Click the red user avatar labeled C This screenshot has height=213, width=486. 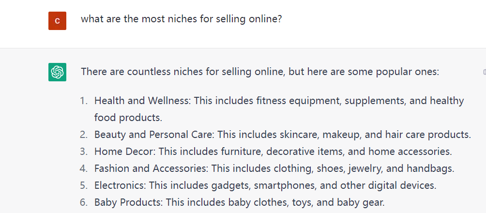click(57, 21)
